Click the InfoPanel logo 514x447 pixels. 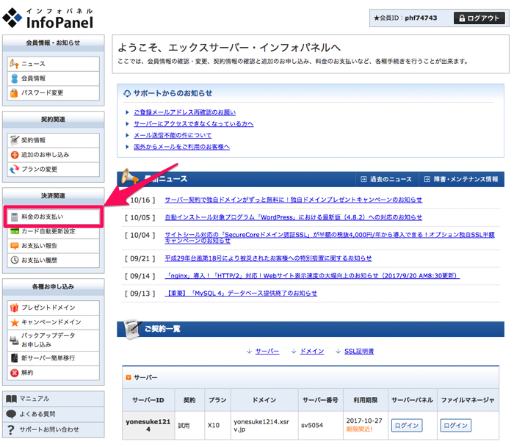pos(48,18)
